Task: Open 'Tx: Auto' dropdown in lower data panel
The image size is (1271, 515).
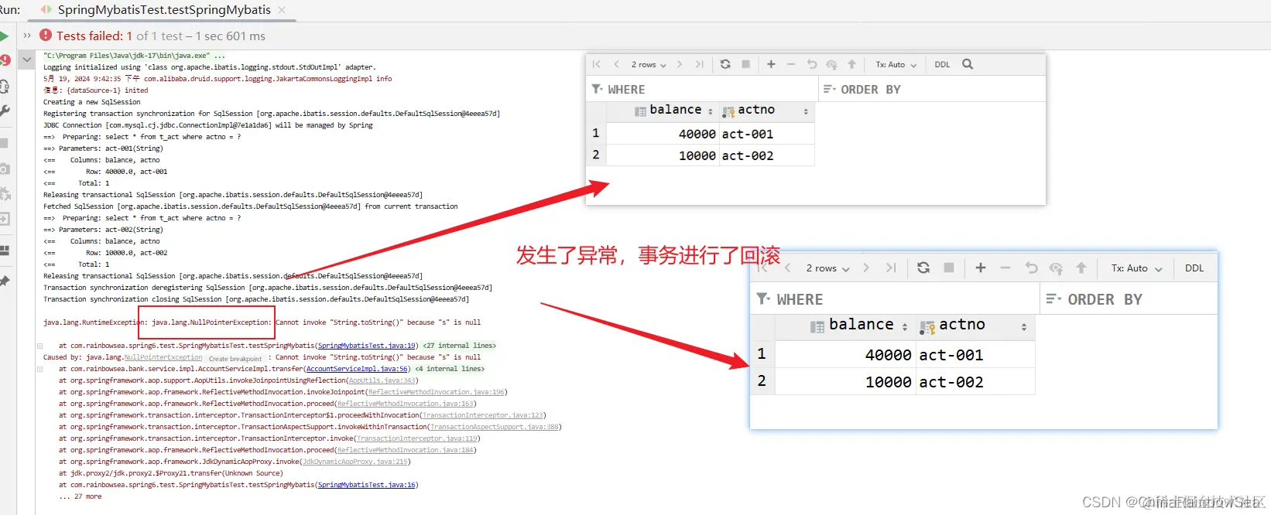Action: (x=1136, y=268)
